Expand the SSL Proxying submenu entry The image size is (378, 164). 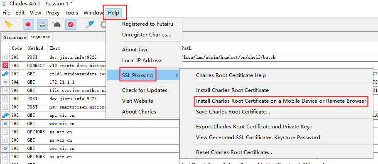click(x=143, y=75)
